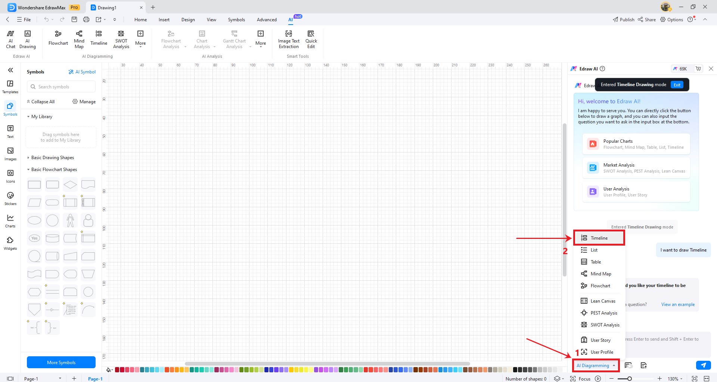Start SWOT Analysis from the ribbon
The image size is (717, 382).
pos(121,39)
